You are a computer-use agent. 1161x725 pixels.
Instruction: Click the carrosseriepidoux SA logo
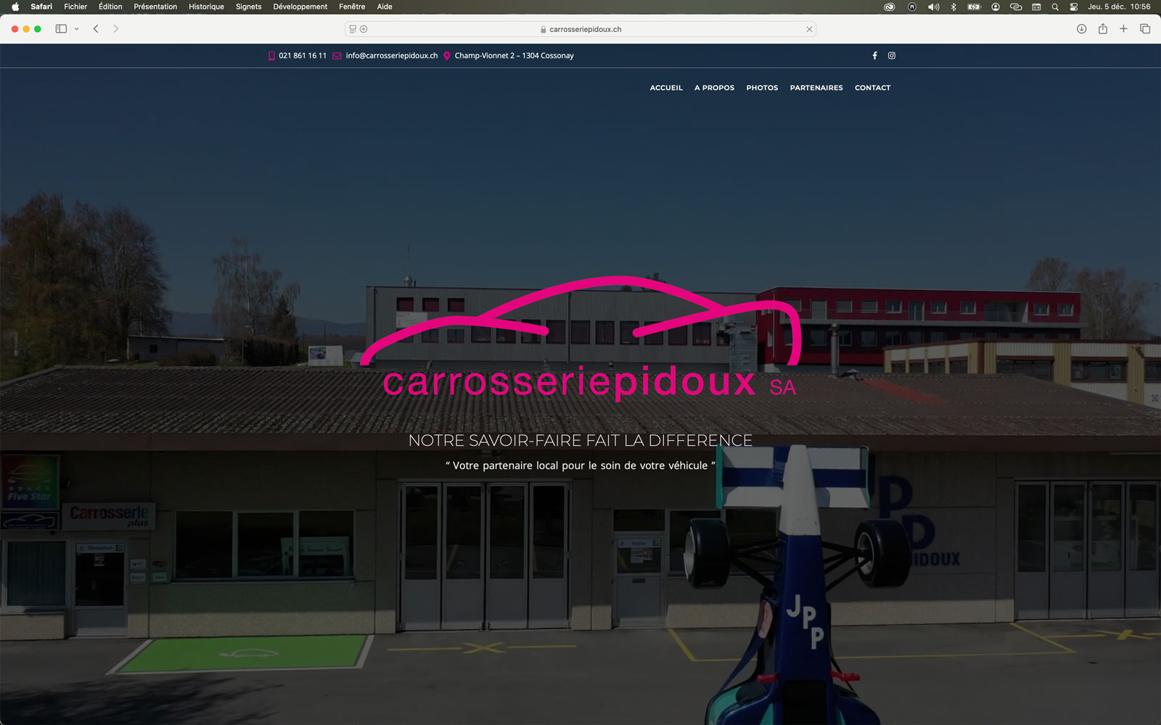[x=580, y=339]
